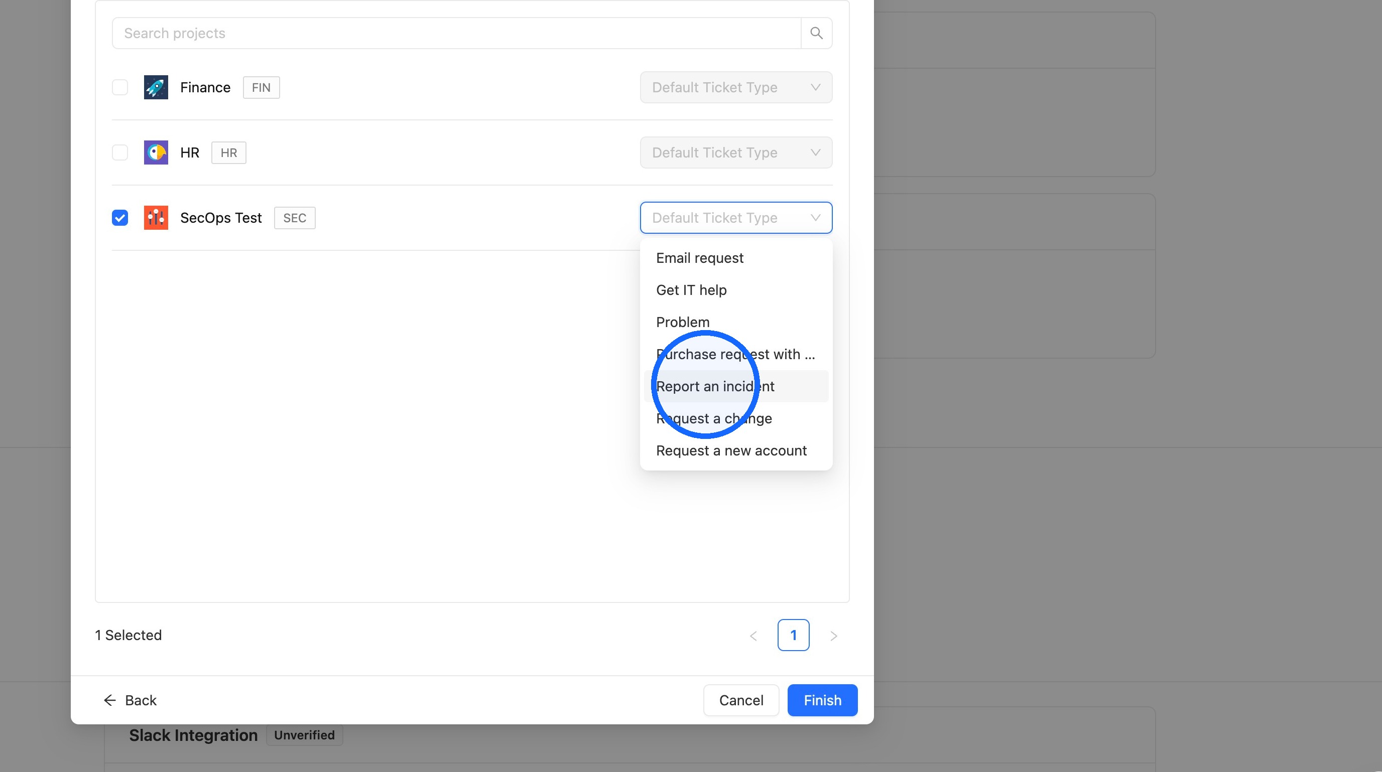Click page number 1
This screenshot has height=772, width=1382.
tap(794, 635)
